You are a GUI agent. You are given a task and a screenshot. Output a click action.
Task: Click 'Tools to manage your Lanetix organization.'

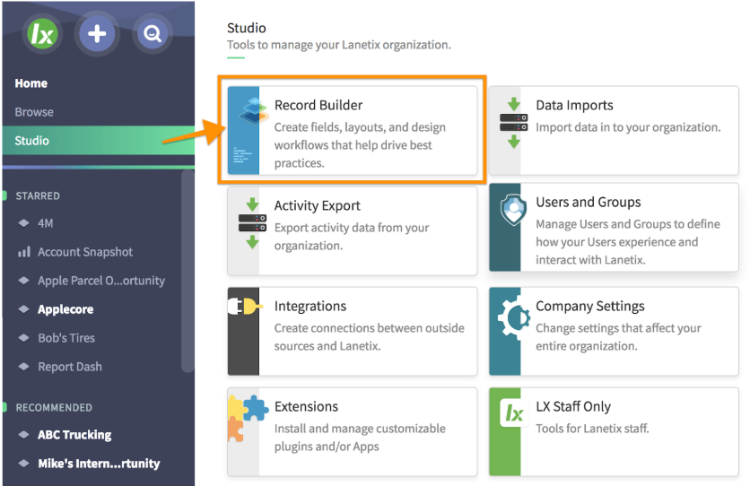click(338, 45)
